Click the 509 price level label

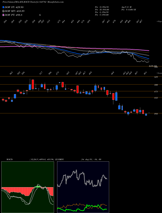tap(156, 85)
